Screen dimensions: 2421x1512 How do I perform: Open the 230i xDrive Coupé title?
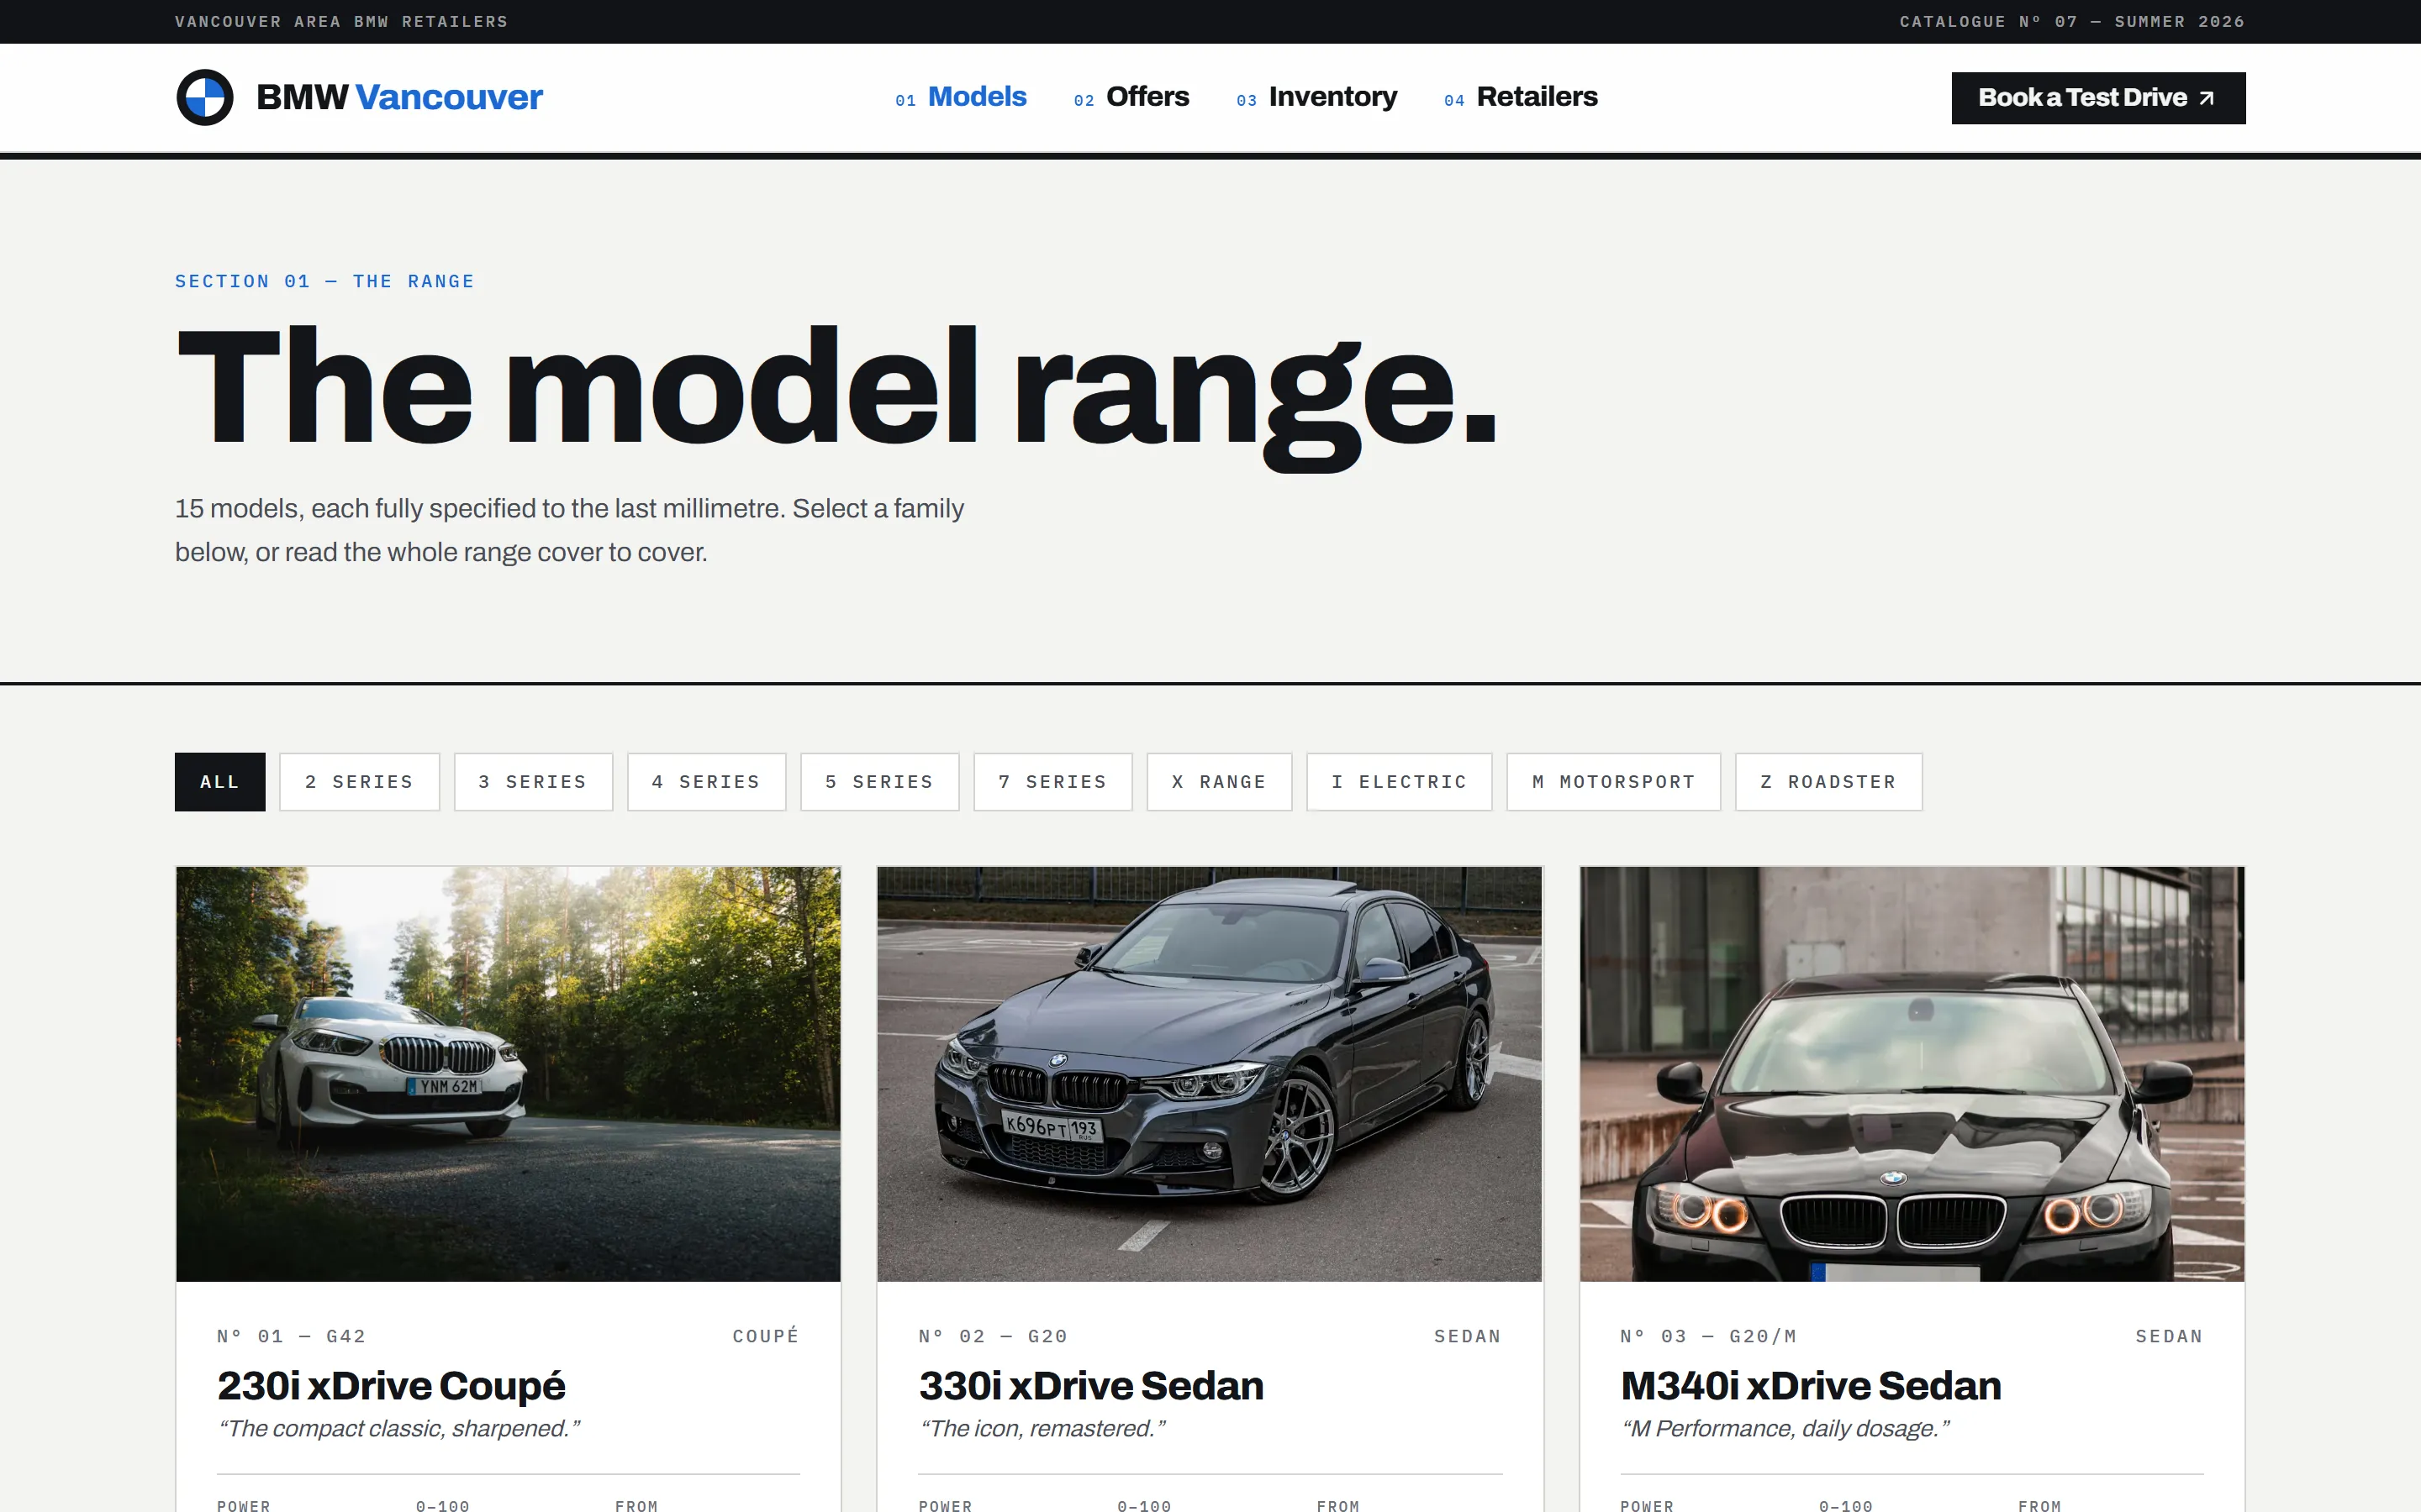(x=391, y=1385)
